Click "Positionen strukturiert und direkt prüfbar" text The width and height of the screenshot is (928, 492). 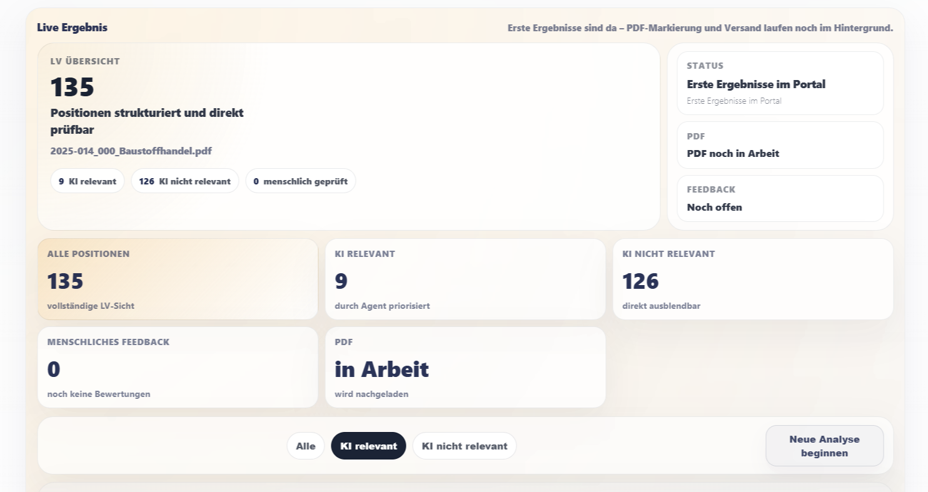pos(147,121)
